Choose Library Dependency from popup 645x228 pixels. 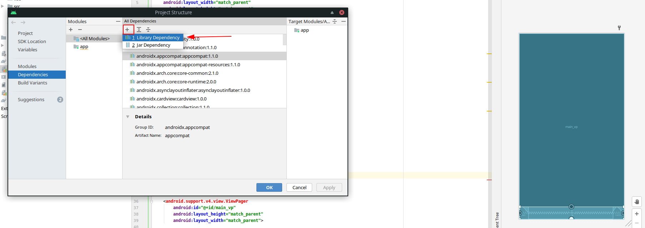click(153, 37)
